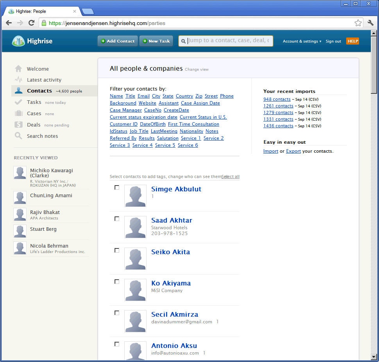Go to Latest activity
The width and height of the screenshot is (379, 362).
point(44,80)
